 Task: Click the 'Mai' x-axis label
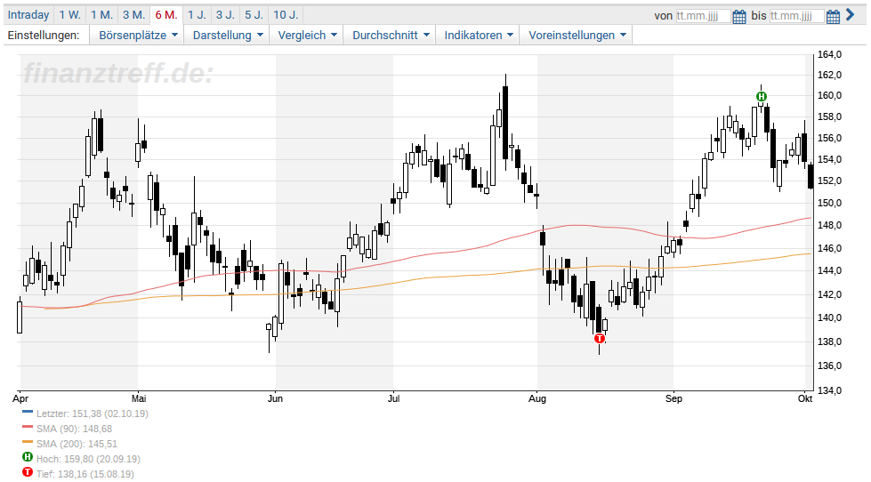pos(139,398)
